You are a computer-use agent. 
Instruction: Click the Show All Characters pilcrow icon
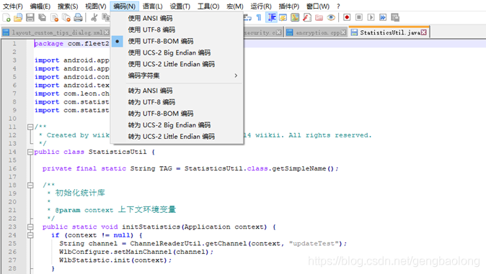[259, 18]
